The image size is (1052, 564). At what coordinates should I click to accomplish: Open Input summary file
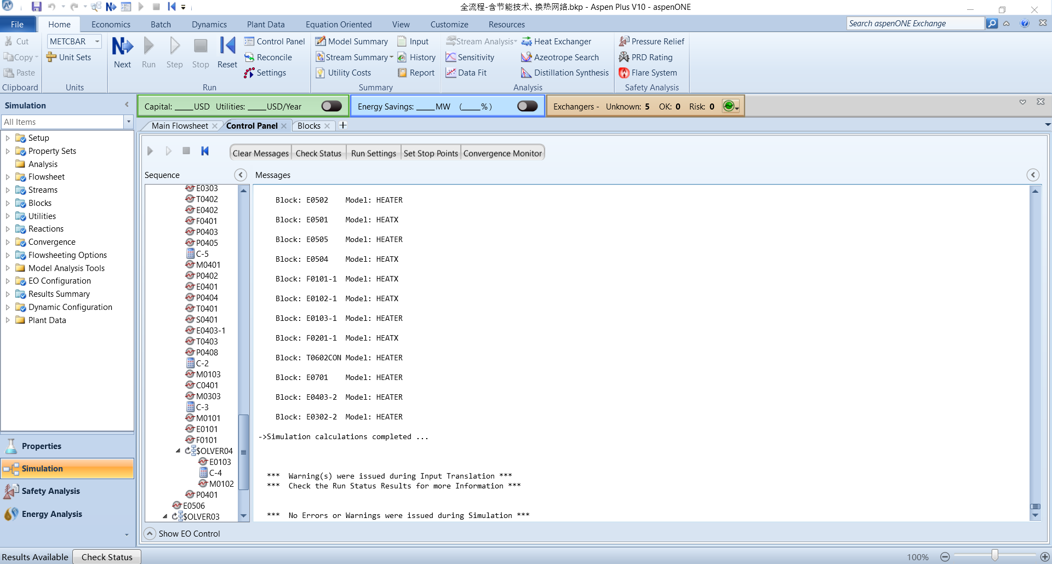(413, 42)
